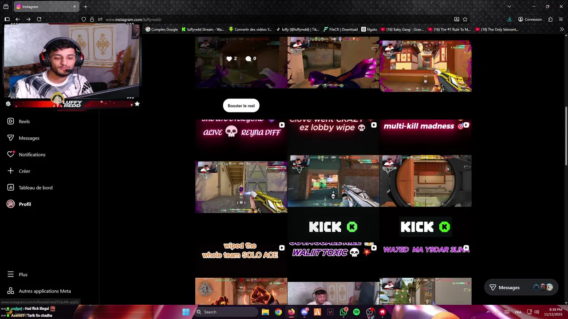Click the taskbar Search box

226,312
